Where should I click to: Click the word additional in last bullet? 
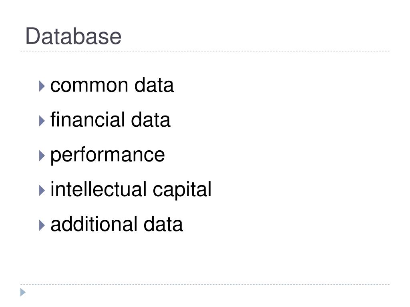(x=94, y=224)
